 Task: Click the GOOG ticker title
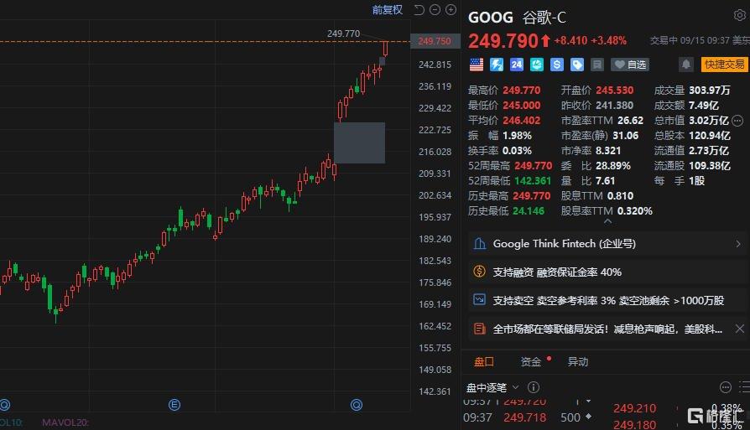(490, 18)
